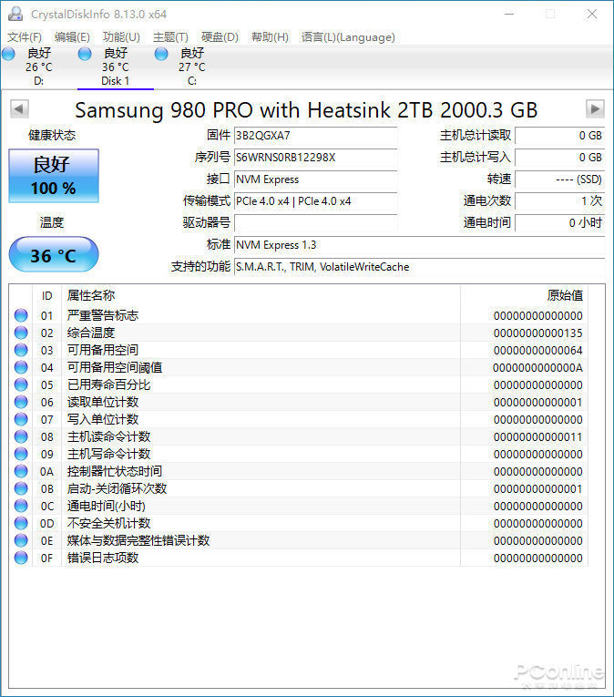Image resolution: width=614 pixels, height=697 pixels.
Task: Click raw value 0000000000011
Action: click(538, 437)
